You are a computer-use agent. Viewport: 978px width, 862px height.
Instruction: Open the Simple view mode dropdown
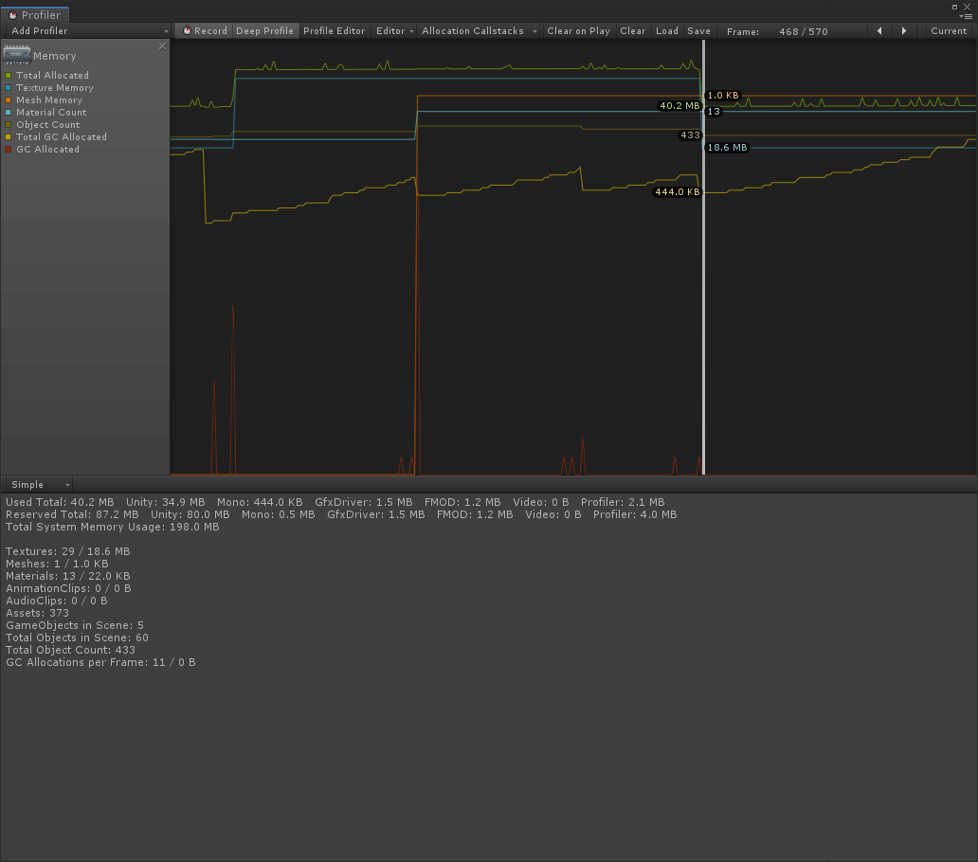[x=38, y=484]
